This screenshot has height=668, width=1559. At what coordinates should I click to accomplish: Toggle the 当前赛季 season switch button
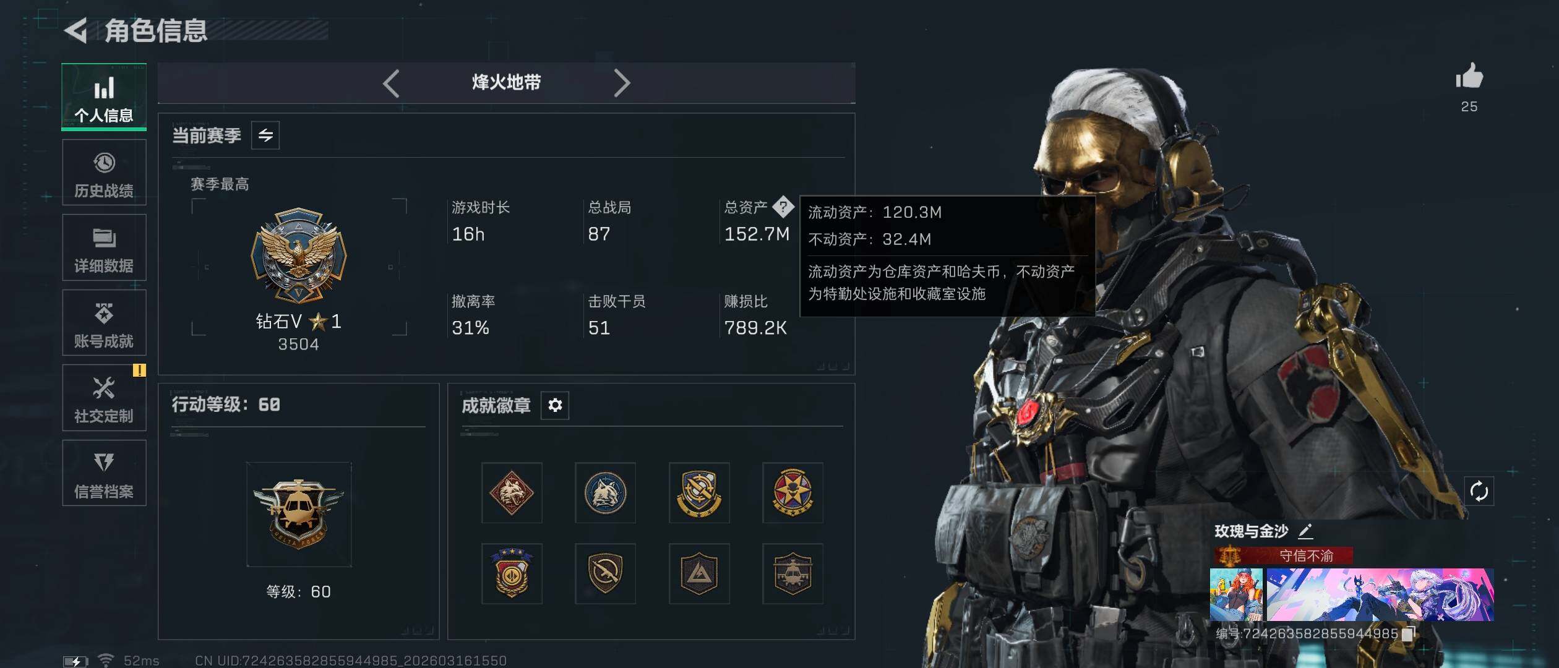[265, 135]
